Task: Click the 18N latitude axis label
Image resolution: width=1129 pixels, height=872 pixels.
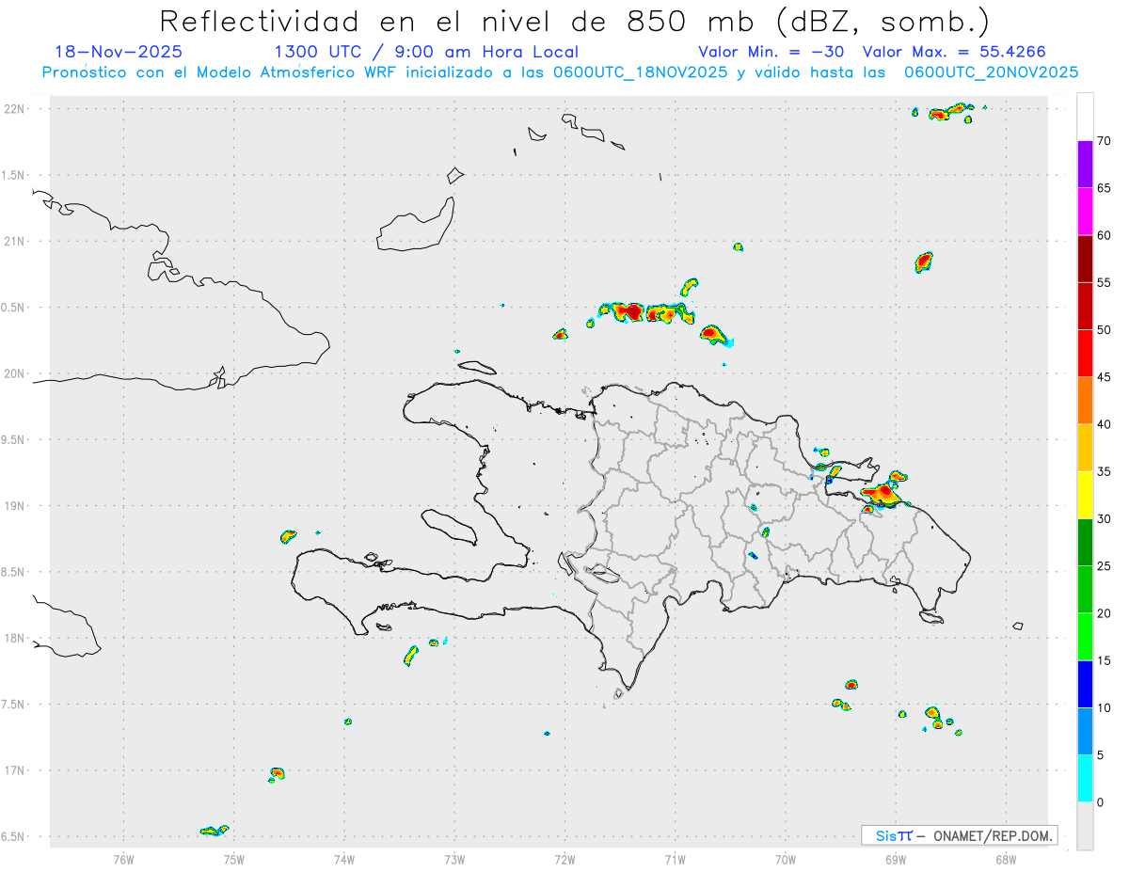Action: point(14,638)
